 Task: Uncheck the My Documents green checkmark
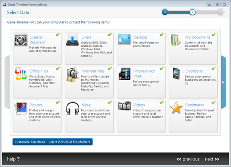point(213,35)
